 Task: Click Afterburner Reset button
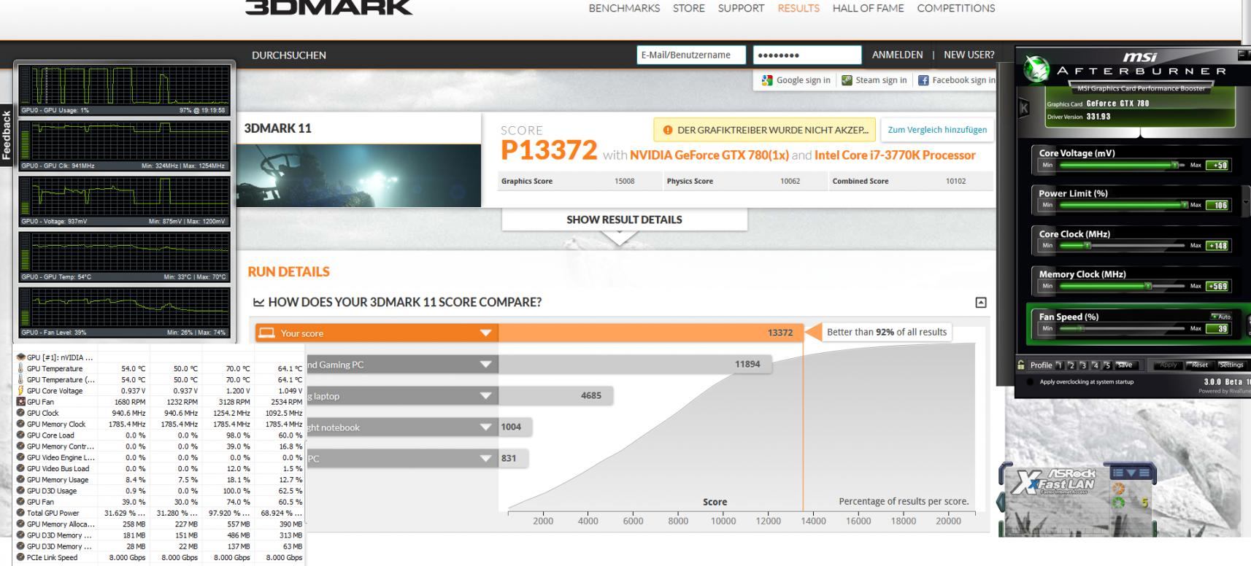pos(1200,365)
